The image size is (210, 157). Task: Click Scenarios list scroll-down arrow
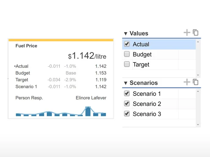click(x=198, y=125)
